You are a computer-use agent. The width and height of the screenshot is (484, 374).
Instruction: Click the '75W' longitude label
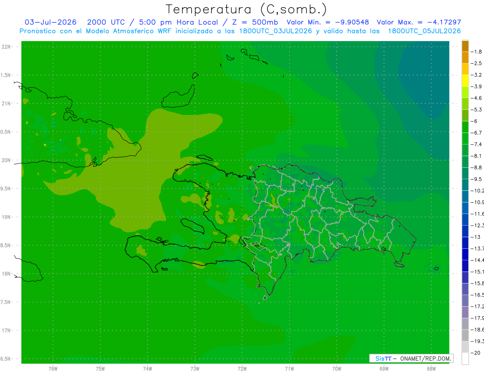[x=100, y=368]
